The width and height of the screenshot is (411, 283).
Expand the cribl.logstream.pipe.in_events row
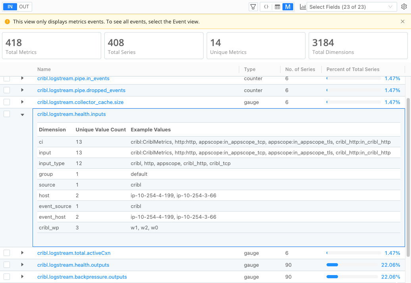coord(22,78)
